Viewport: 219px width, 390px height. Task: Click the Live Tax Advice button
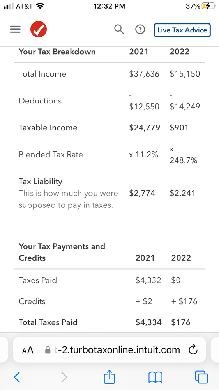click(x=182, y=30)
